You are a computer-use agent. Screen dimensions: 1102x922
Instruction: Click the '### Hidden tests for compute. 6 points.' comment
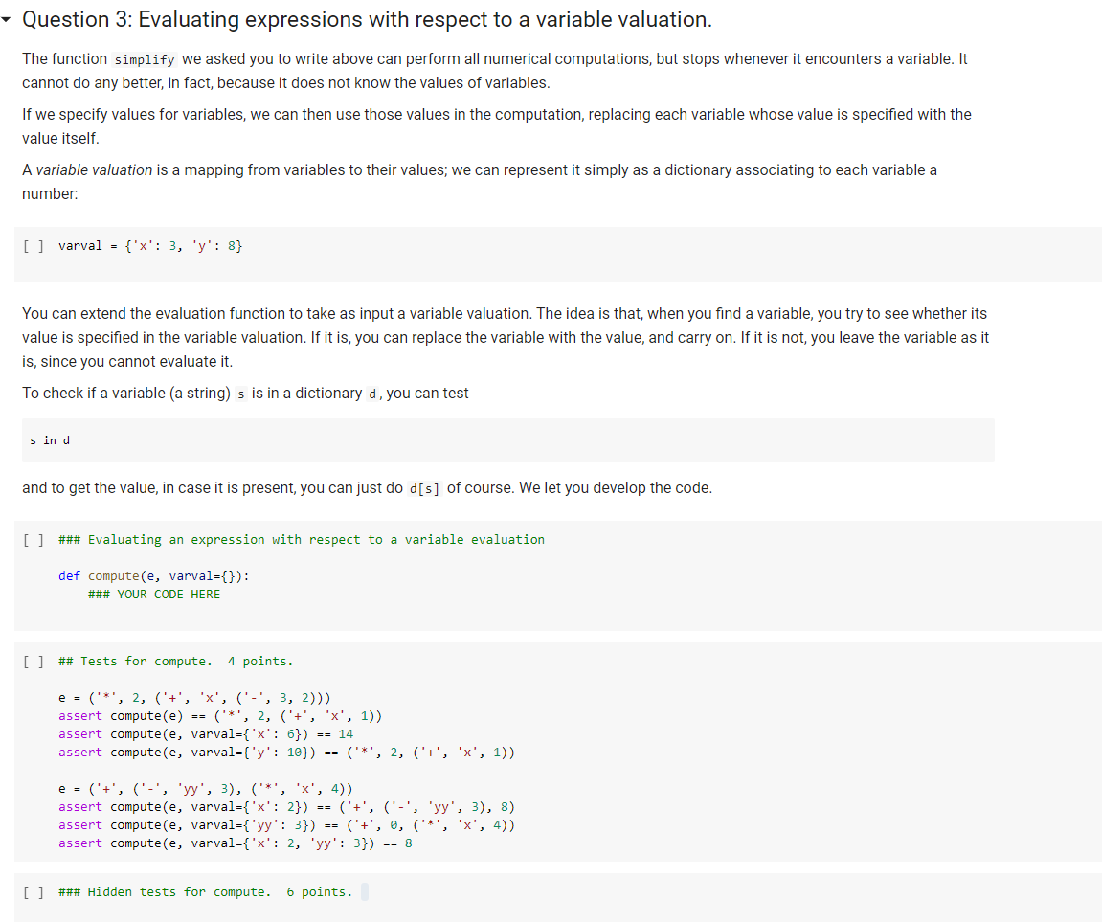(x=205, y=891)
